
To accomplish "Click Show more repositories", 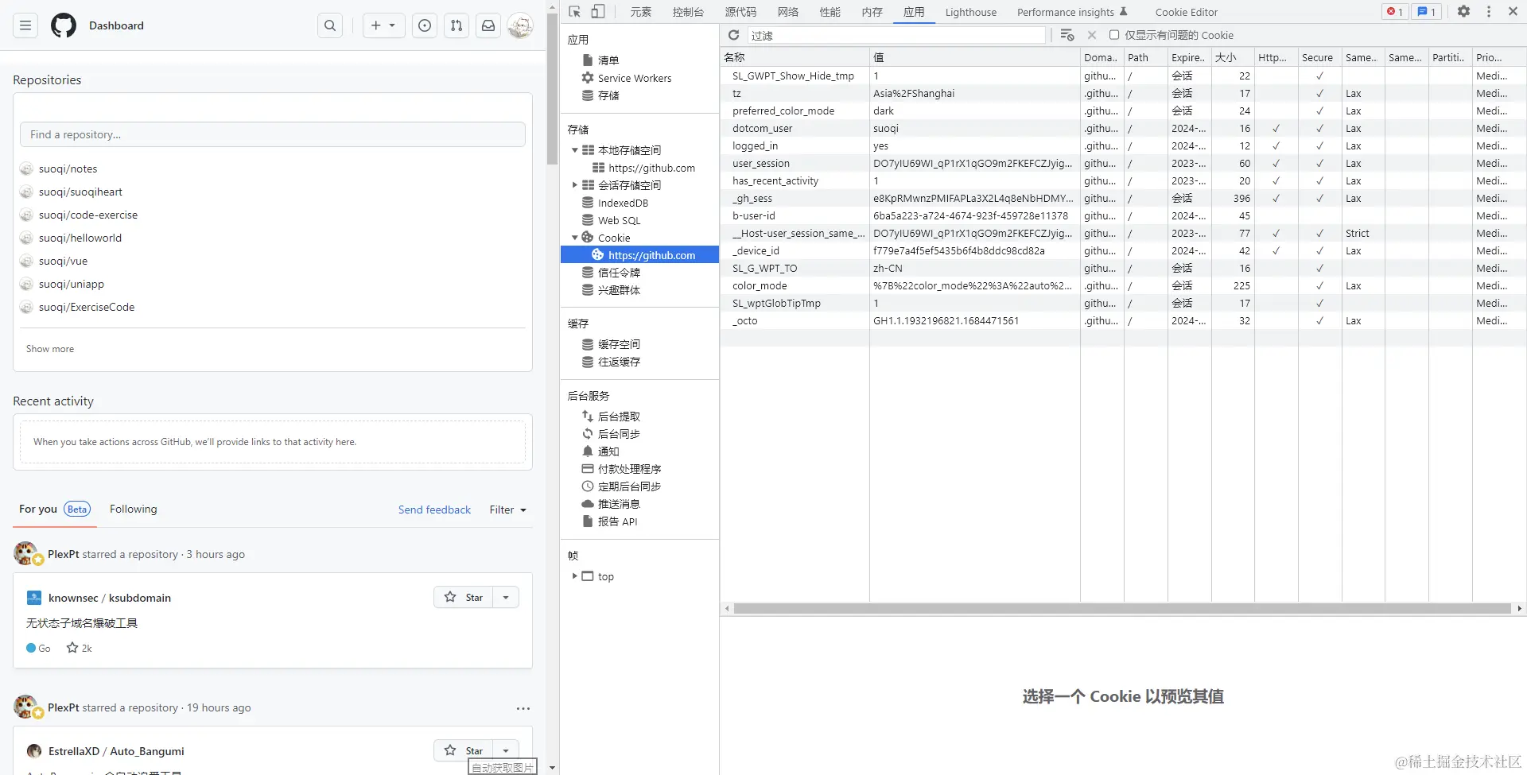I will click(50, 349).
